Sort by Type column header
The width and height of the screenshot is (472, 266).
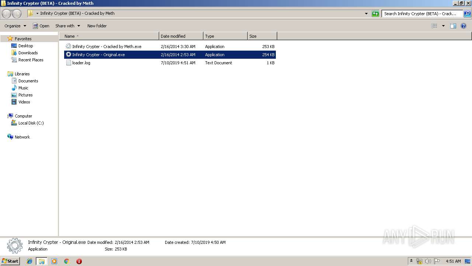(x=225, y=36)
